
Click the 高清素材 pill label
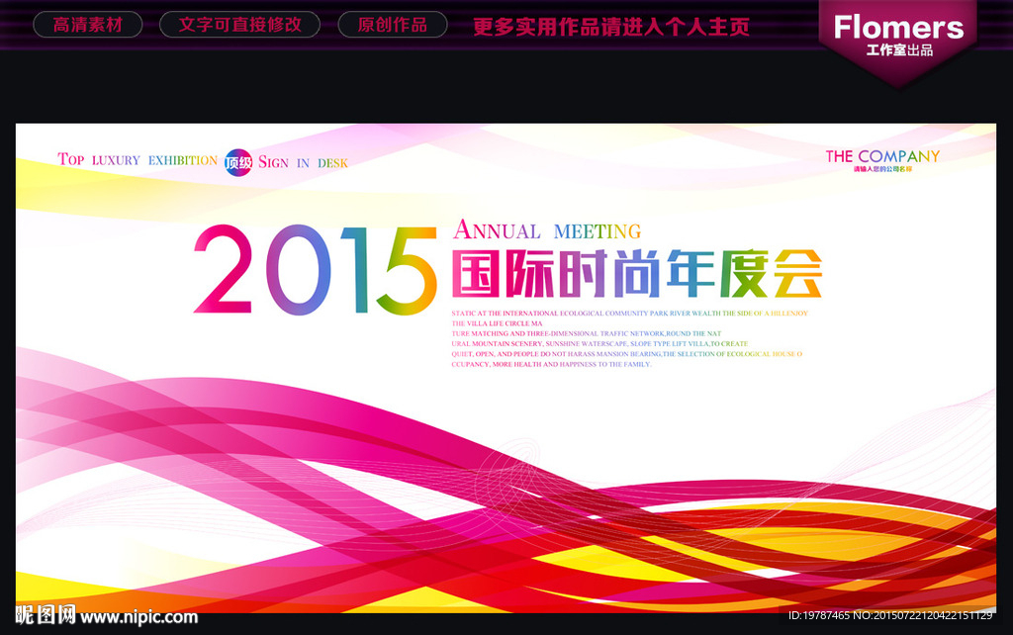click(88, 25)
